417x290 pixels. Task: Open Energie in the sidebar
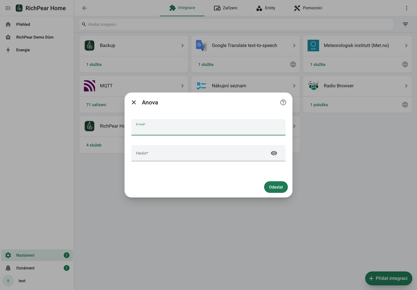coord(37,50)
